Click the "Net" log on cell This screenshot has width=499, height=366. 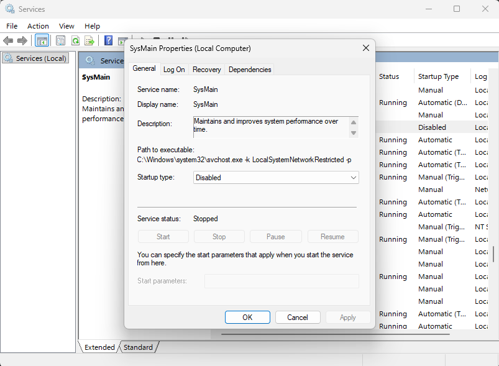coord(481,190)
